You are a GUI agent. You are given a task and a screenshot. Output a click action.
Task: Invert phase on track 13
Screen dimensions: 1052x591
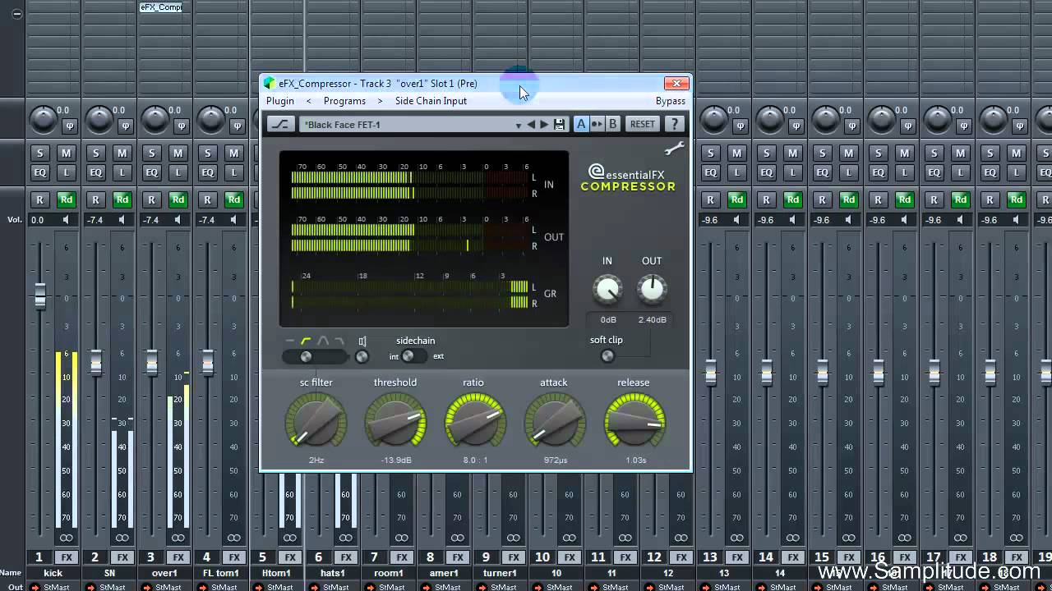click(739, 126)
